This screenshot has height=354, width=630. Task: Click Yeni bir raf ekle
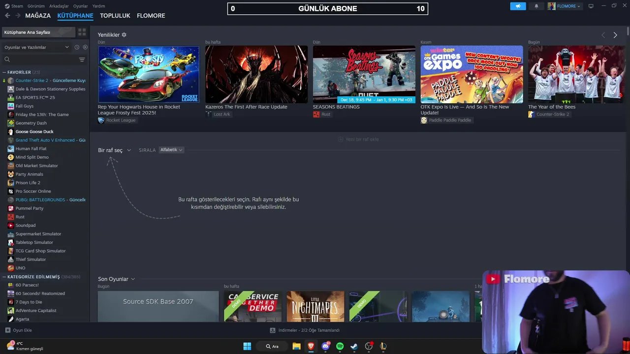click(x=358, y=139)
